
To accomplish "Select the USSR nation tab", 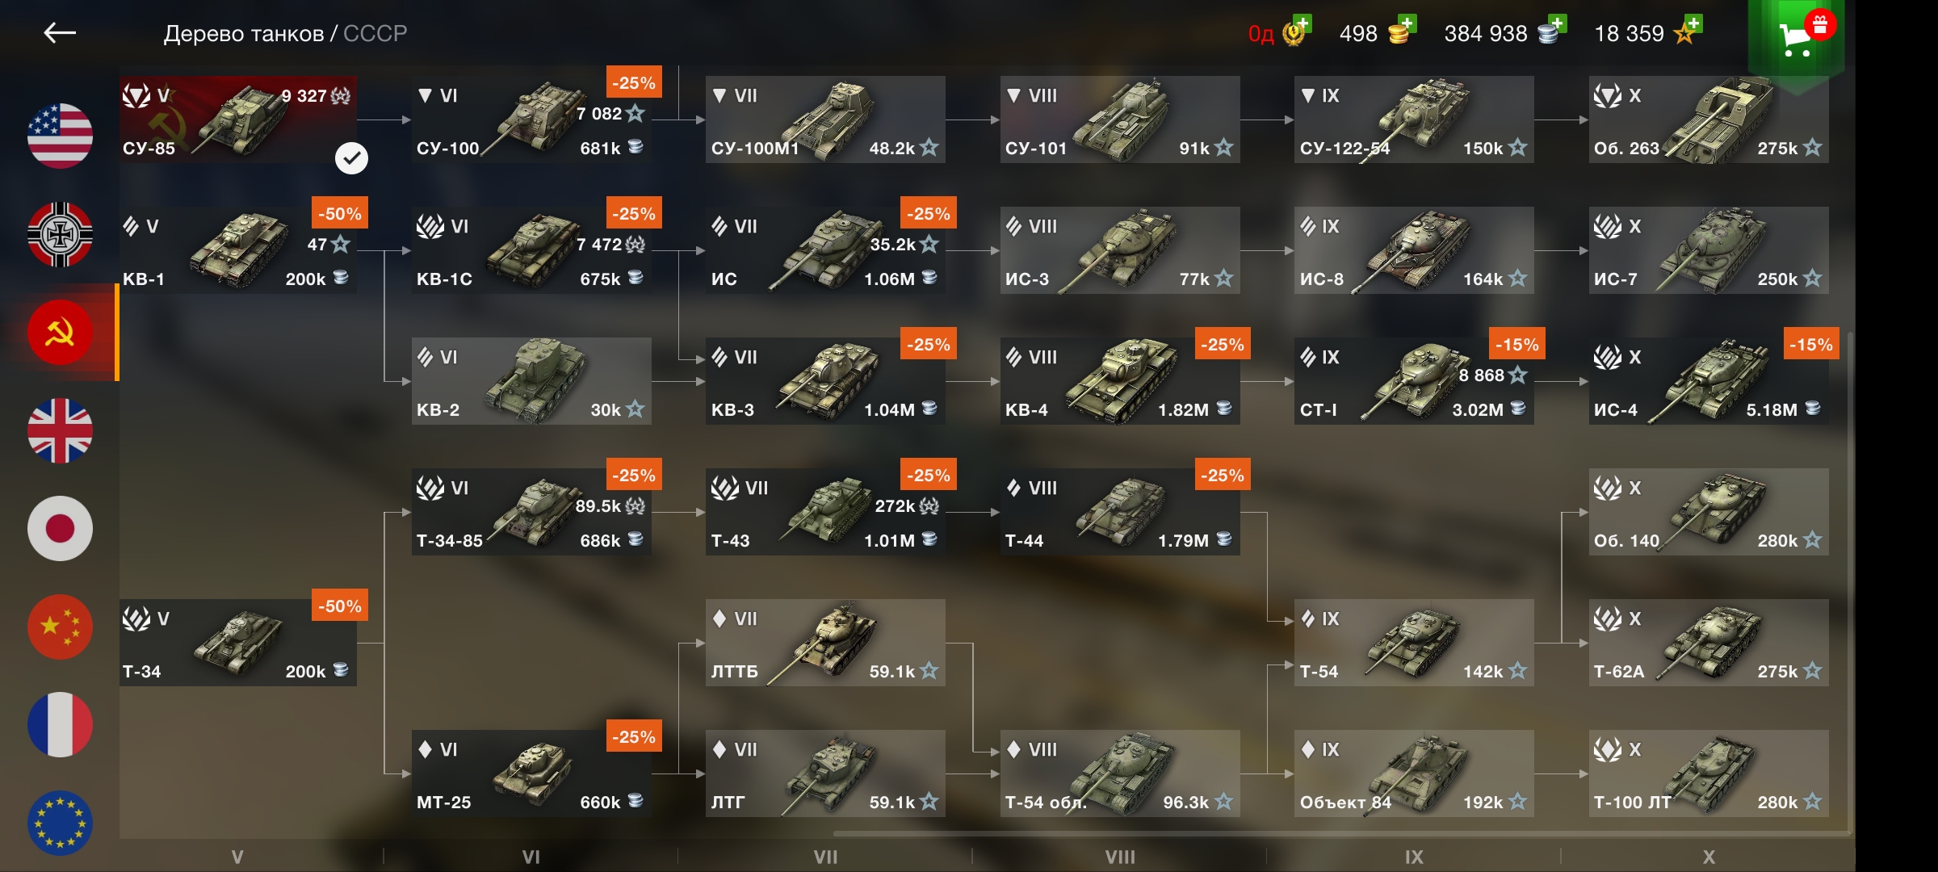I will tap(60, 333).
